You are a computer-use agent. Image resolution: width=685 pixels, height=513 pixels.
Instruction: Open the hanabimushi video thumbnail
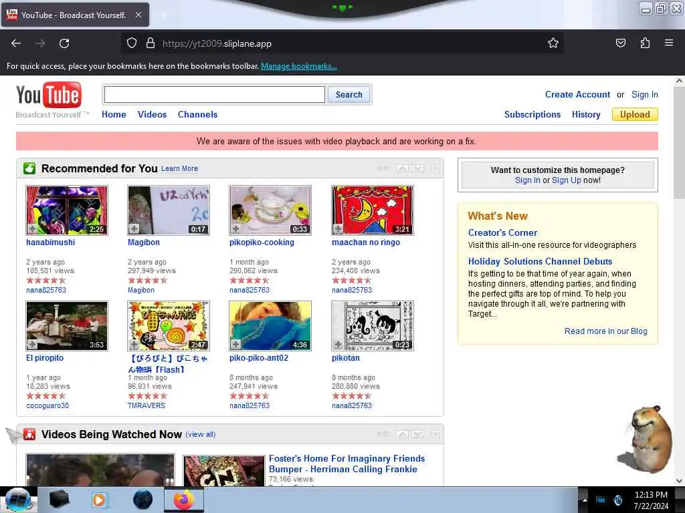[67, 210]
